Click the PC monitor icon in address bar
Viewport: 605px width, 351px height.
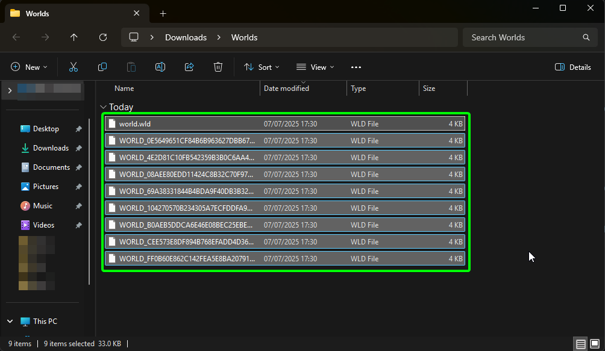point(134,37)
